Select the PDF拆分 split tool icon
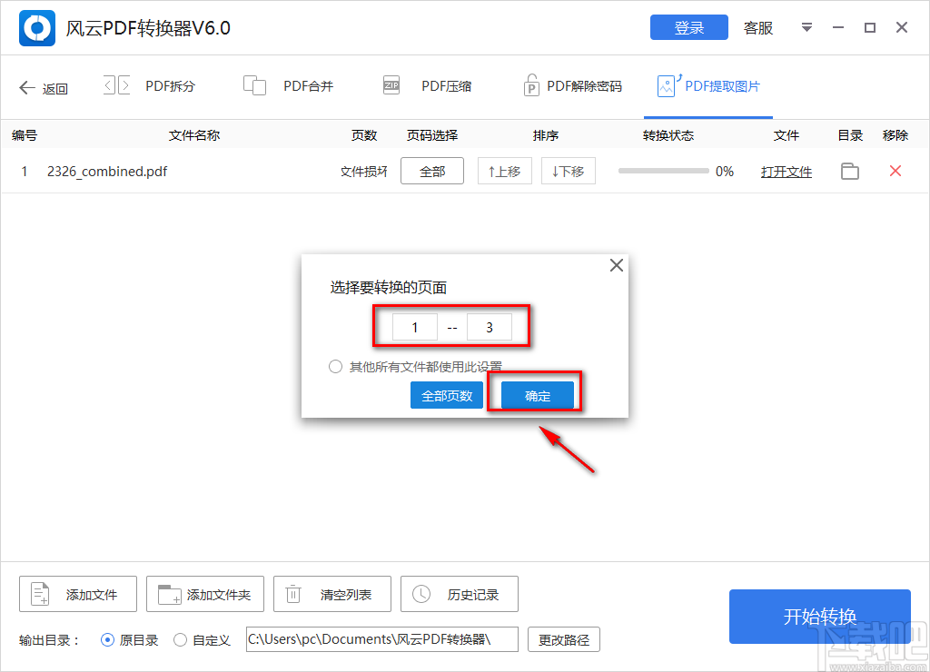 (x=115, y=84)
